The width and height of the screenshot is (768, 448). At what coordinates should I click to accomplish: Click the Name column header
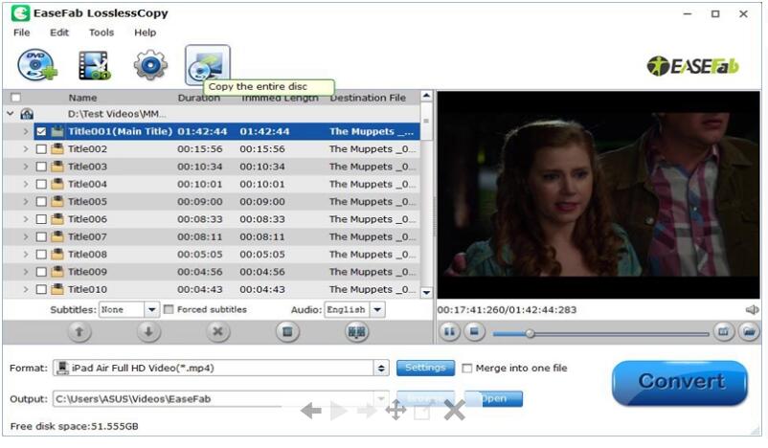[82, 98]
